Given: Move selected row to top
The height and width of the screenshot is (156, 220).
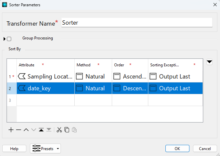Looking at the screenshot, I should pos(41,130).
